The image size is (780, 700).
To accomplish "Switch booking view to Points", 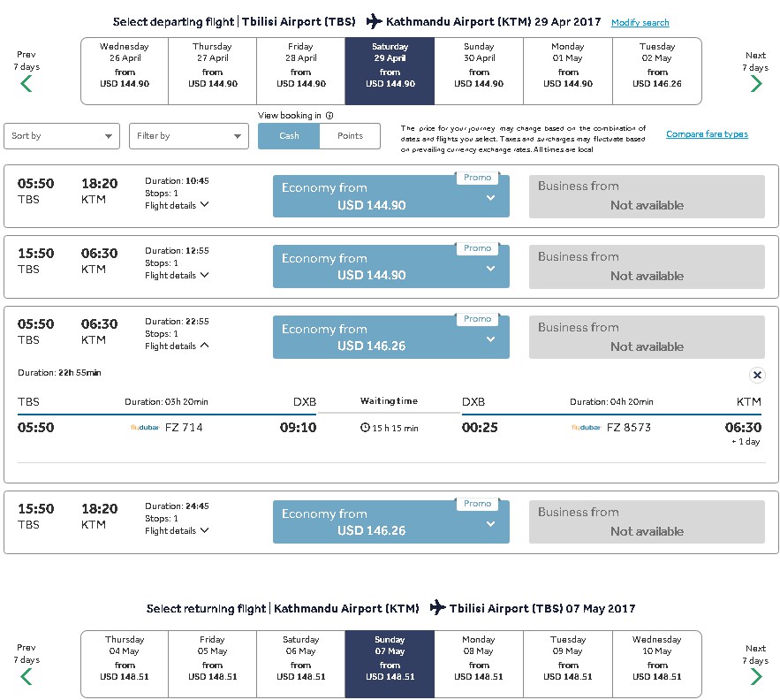I will coord(350,136).
